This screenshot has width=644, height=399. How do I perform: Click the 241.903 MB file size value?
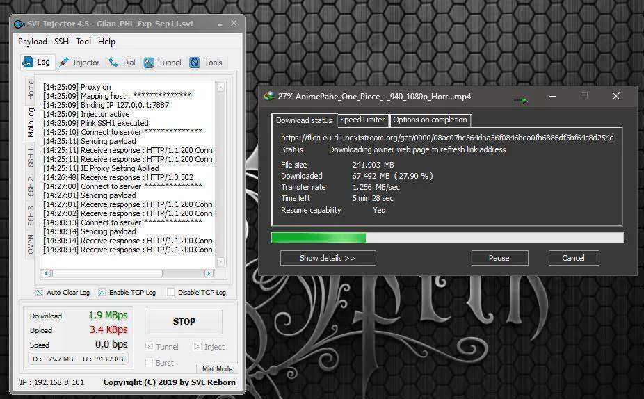tap(373, 165)
